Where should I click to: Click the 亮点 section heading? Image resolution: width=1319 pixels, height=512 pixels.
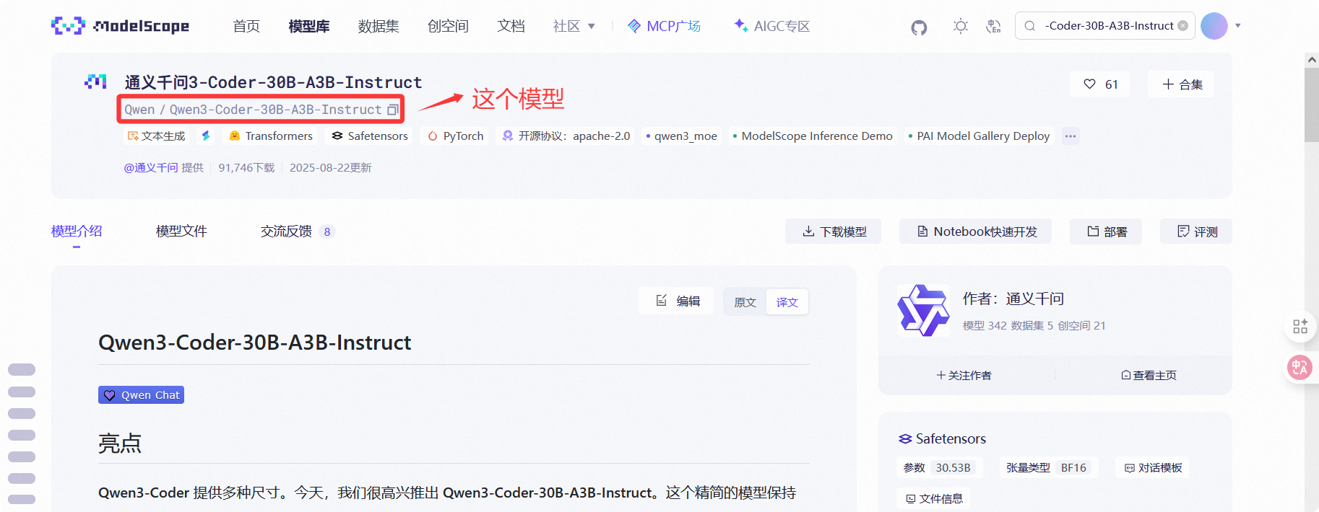tap(120, 443)
